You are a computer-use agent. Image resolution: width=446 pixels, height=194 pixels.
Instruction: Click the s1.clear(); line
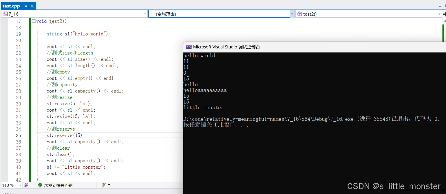tap(61, 155)
